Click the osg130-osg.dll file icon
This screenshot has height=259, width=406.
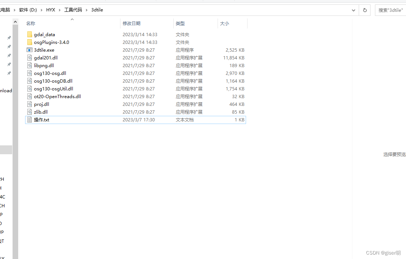pos(30,73)
